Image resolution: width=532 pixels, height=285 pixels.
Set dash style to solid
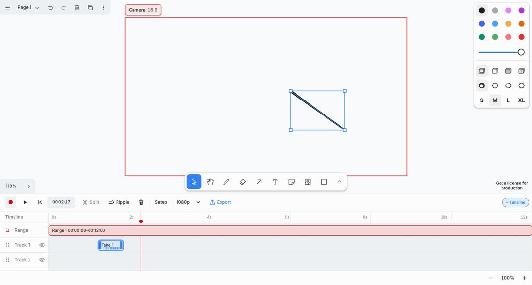click(x=521, y=85)
